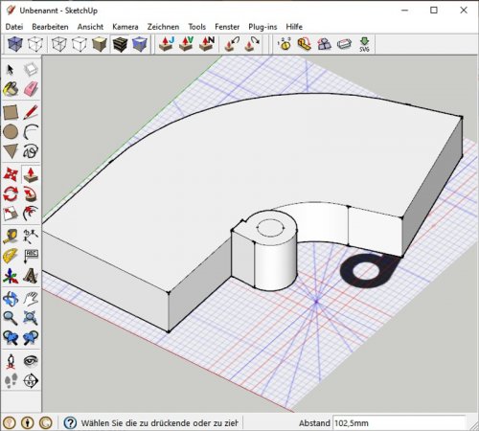Click the SVG export toolbar button

(364, 44)
